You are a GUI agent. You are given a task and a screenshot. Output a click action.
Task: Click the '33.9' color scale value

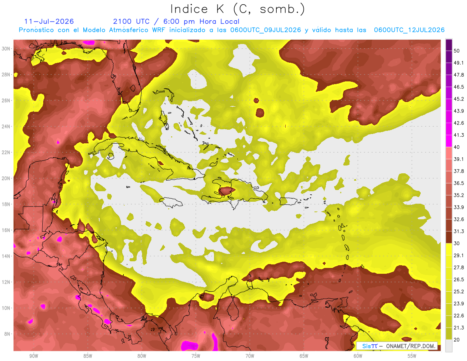coord(458,207)
